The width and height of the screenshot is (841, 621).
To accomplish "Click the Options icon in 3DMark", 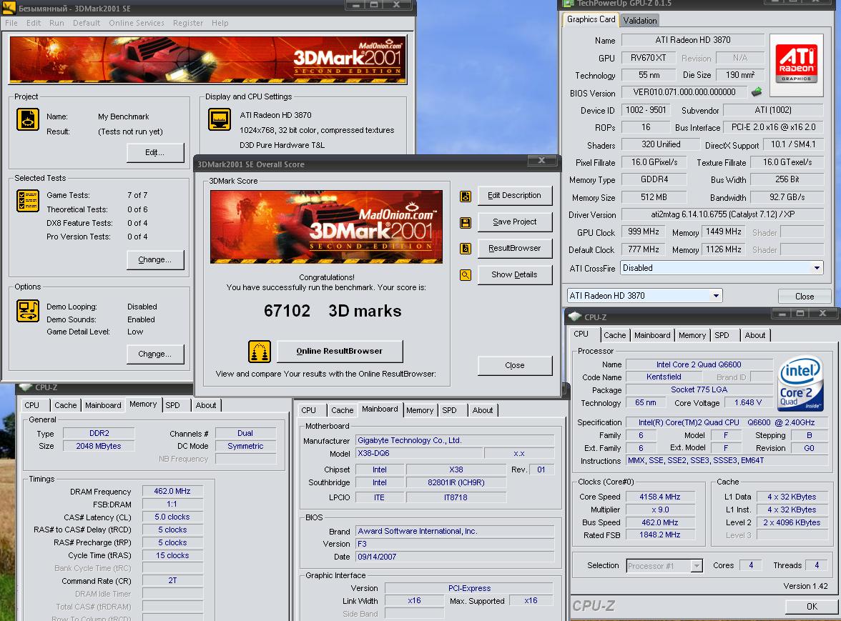I will [x=27, y=311].
